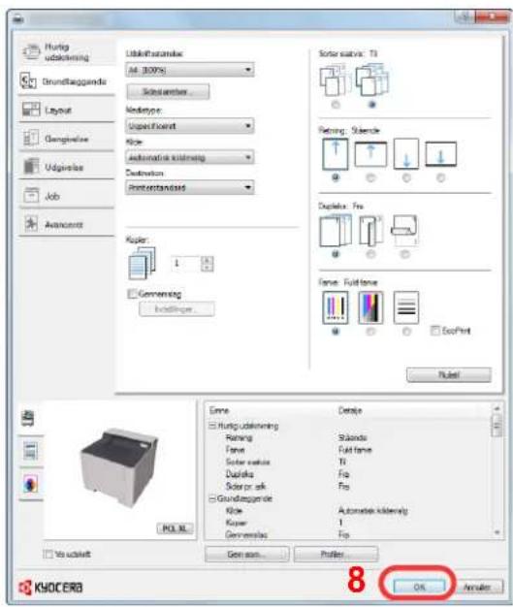Click the Sider pr. ark details row

(x=348, y=486)
